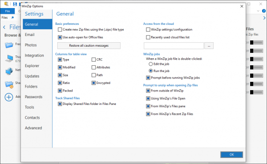Switch to Integration settings
Viewport: 267px width, 164px height.
tap(37, 56)
